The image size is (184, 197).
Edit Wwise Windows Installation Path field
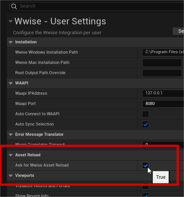click(163, 52)
